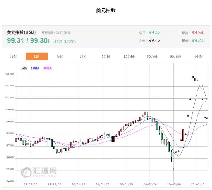This screenshot has width=212, height=190.
Task: Click the 103.00 y-axis label
Action: pyautogui.click(x=9, y=74)
